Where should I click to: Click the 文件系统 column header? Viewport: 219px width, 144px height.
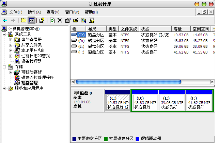click(129, 29)
